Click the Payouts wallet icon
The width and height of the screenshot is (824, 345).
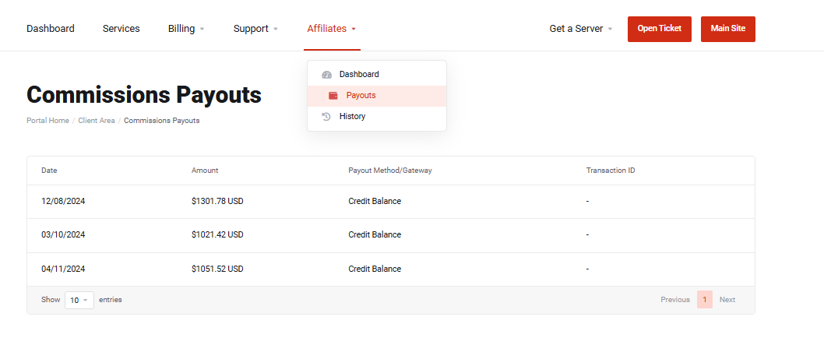click(x=333, y=96)
